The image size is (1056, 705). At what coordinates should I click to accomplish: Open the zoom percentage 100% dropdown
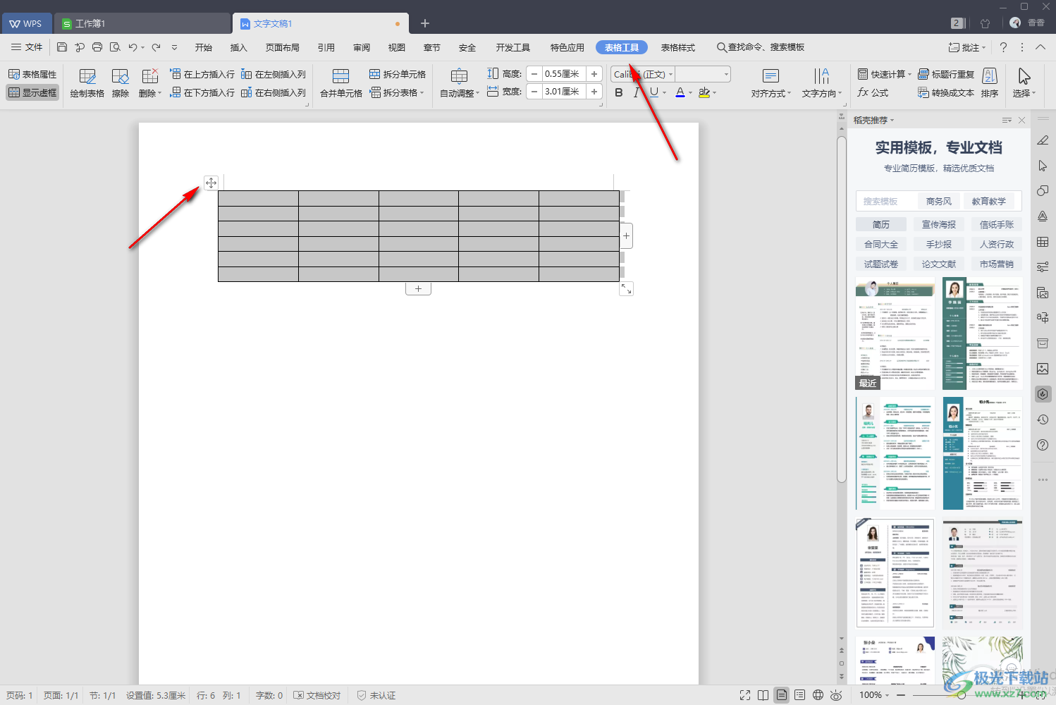click(x=874, y=695)
